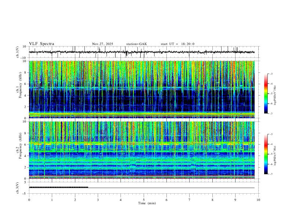Click ch.2 colorbar 'log(PSD)' label

click(275, 156)
